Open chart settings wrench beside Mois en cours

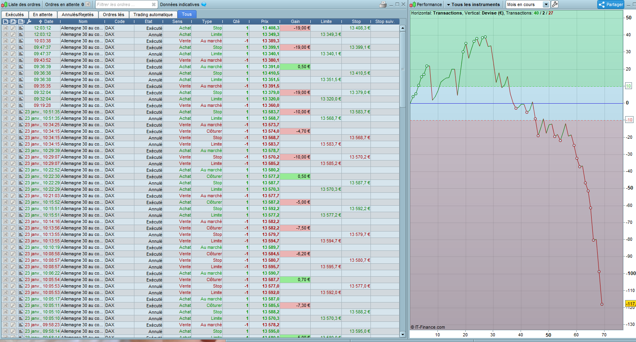click(555, 4)
